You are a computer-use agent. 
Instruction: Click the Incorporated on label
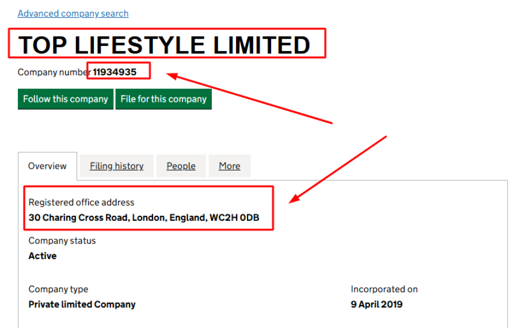pyautogui.click(x=384, y=289)
